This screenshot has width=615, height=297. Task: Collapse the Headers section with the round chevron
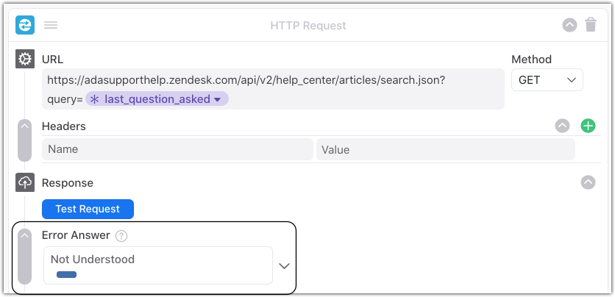pos(562,126)
